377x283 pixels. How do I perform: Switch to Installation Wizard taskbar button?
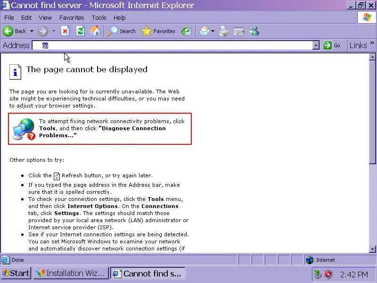(71, 274)
